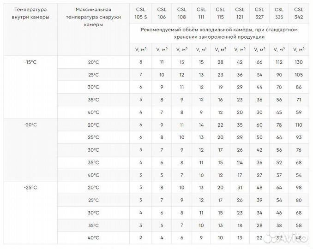Screen dimensions: 313x249
Task: Select the CSL 108 column header
Action: (x=181, y=12)
